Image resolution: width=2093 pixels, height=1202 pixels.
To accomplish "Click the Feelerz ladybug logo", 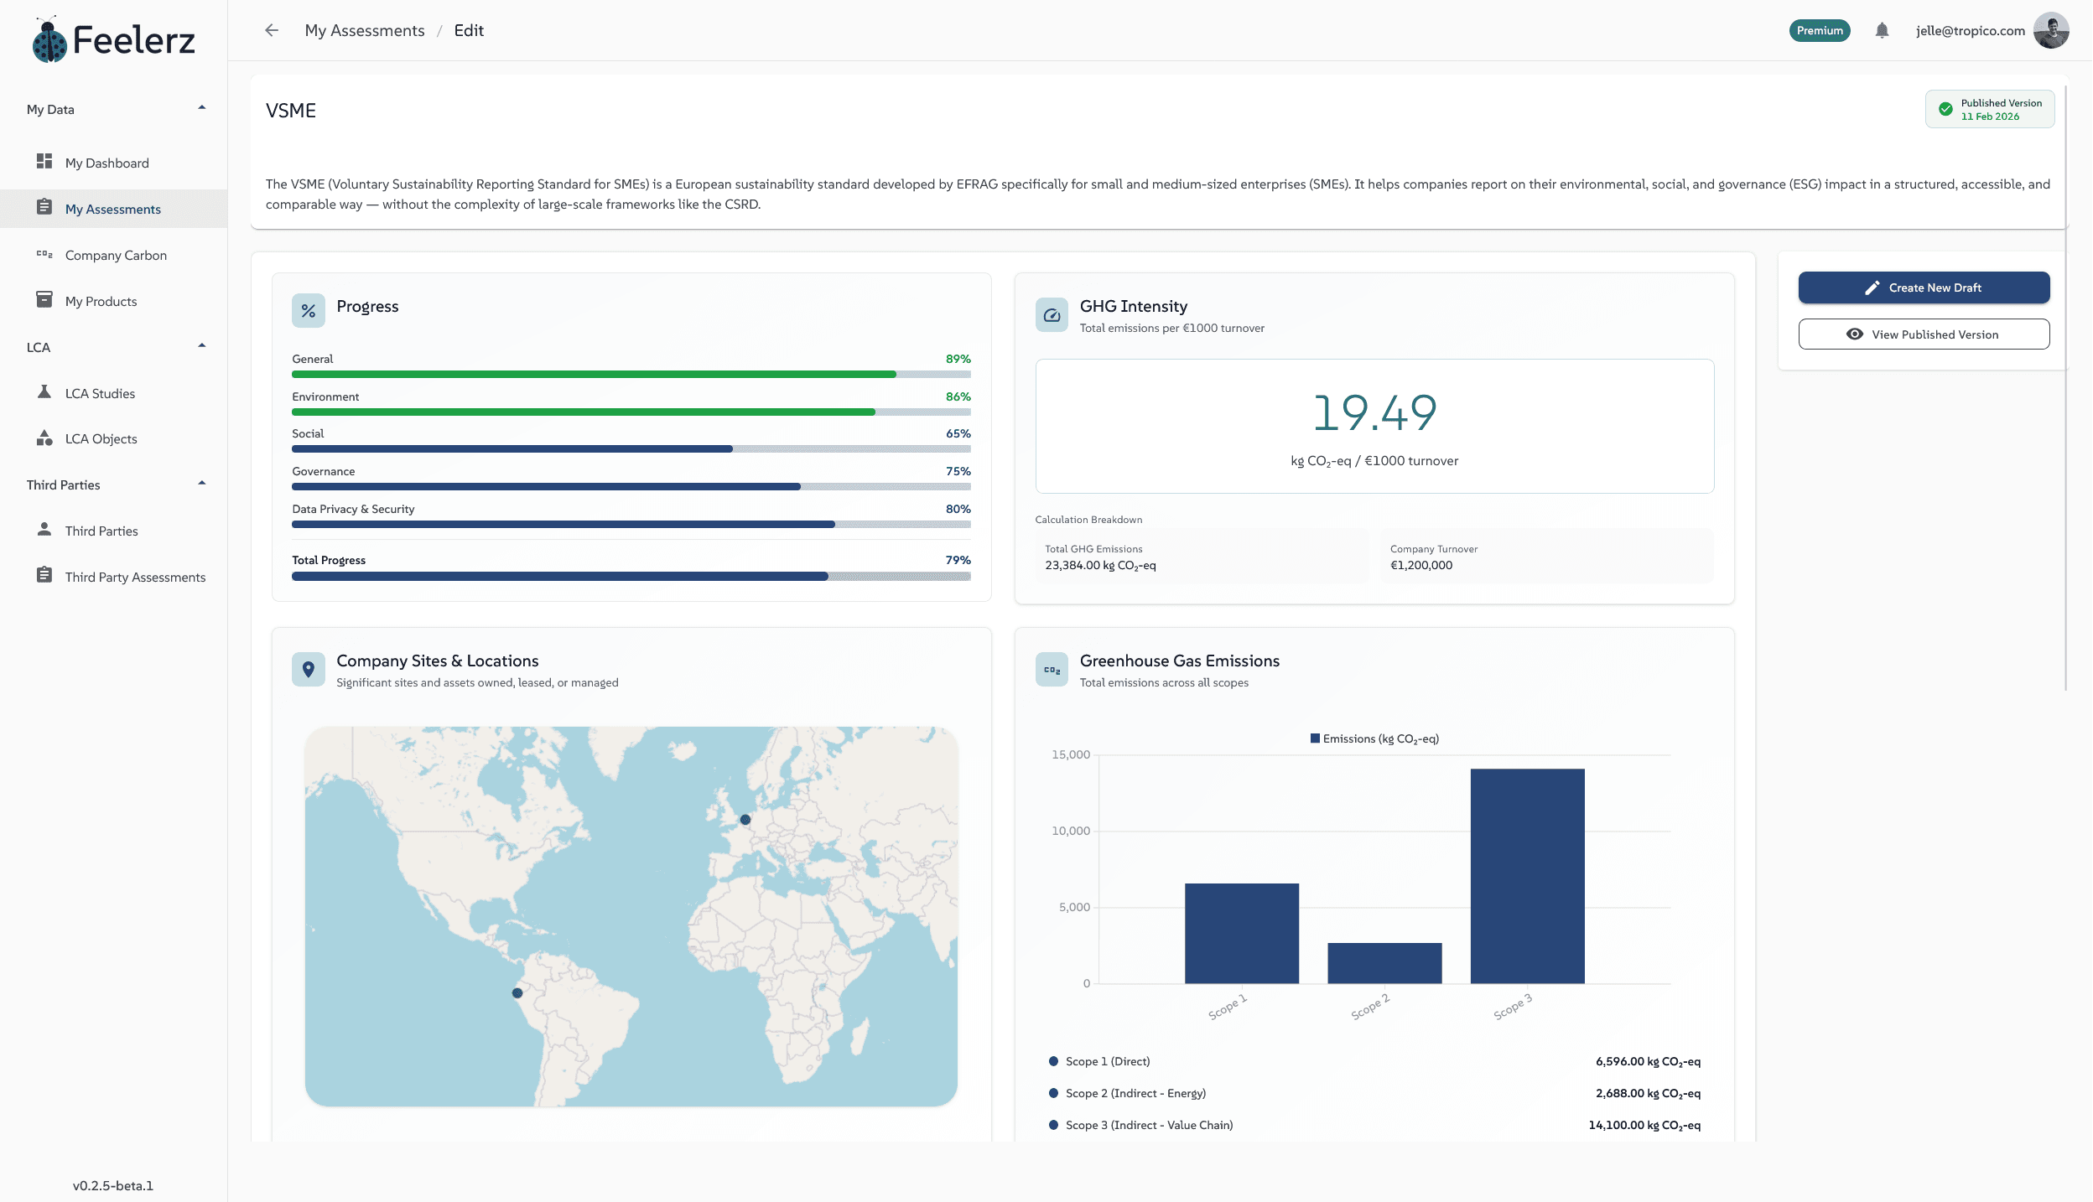I will click(x=49, y=41).
